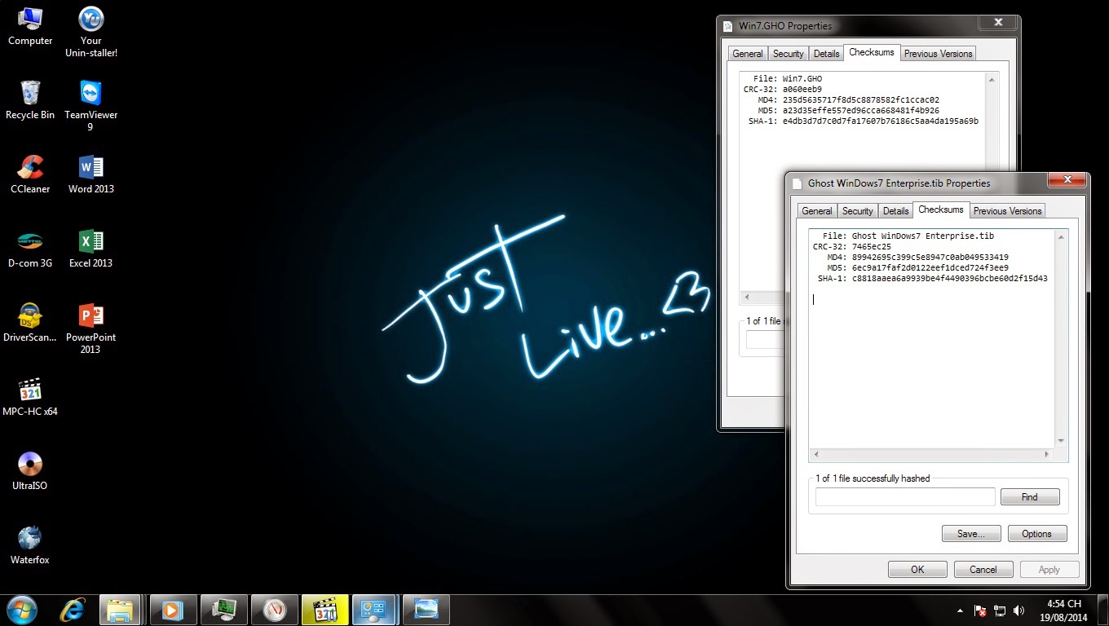Select the Recycle Bin icon
Screen dimensions: 1109x626
[x=30, y=99]
